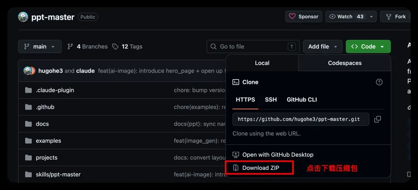Click the zip file icon beside Download ZIP
Screen dimensions: 418x190
tap(236, 168)
